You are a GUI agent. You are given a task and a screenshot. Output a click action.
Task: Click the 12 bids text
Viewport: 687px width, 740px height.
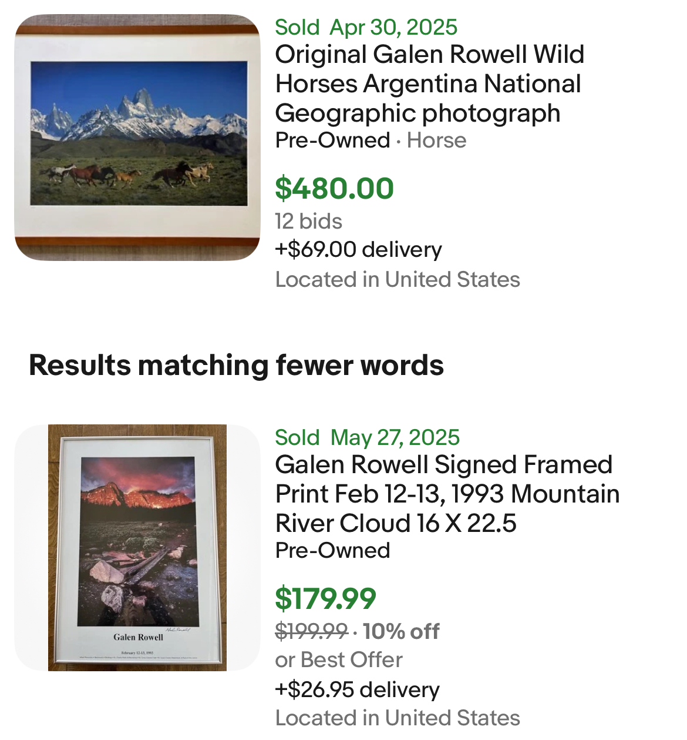[x=308, y=222]
